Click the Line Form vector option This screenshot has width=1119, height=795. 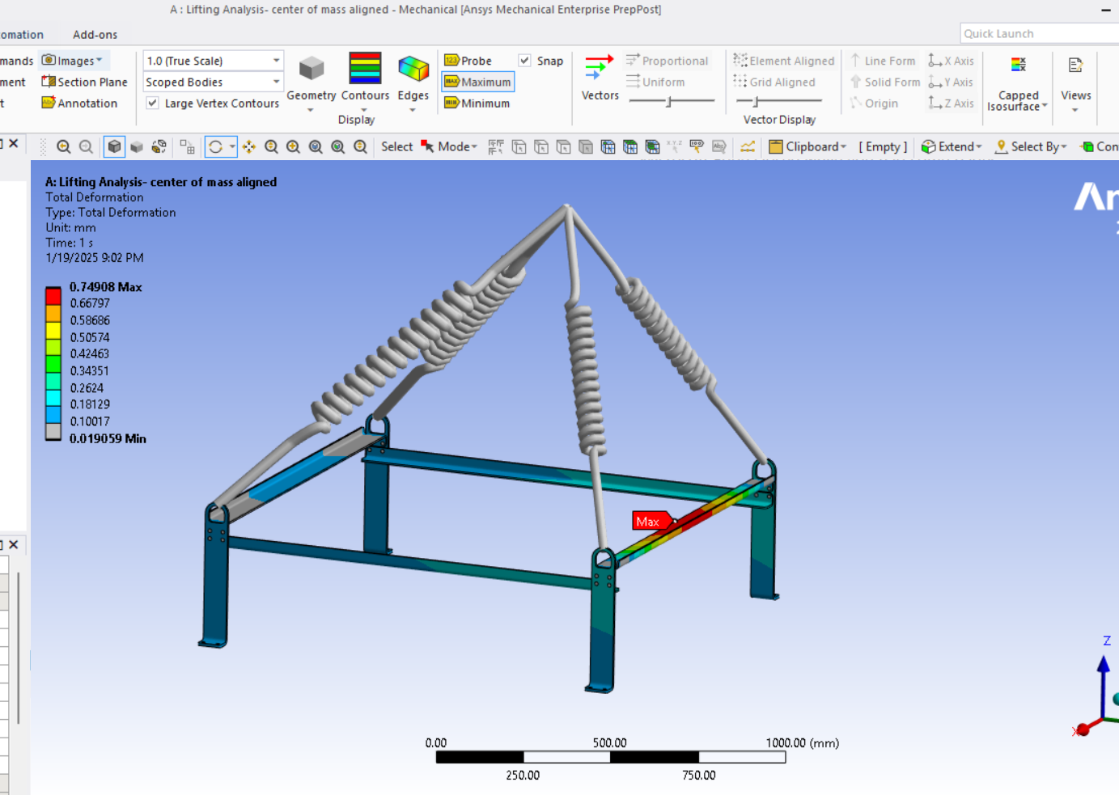click(x=883, y=61)
